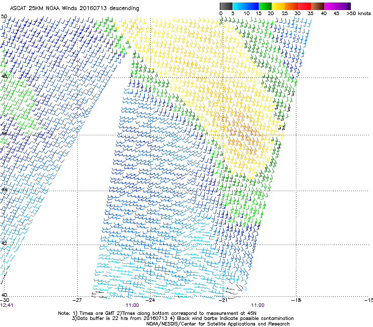Click the legend label '35'
The image size is (373, 327).
[310, 14]
